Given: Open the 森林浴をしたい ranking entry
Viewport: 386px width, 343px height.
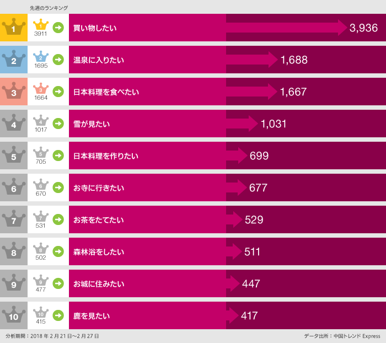Looking at the screenshot, I should point(99,251).
